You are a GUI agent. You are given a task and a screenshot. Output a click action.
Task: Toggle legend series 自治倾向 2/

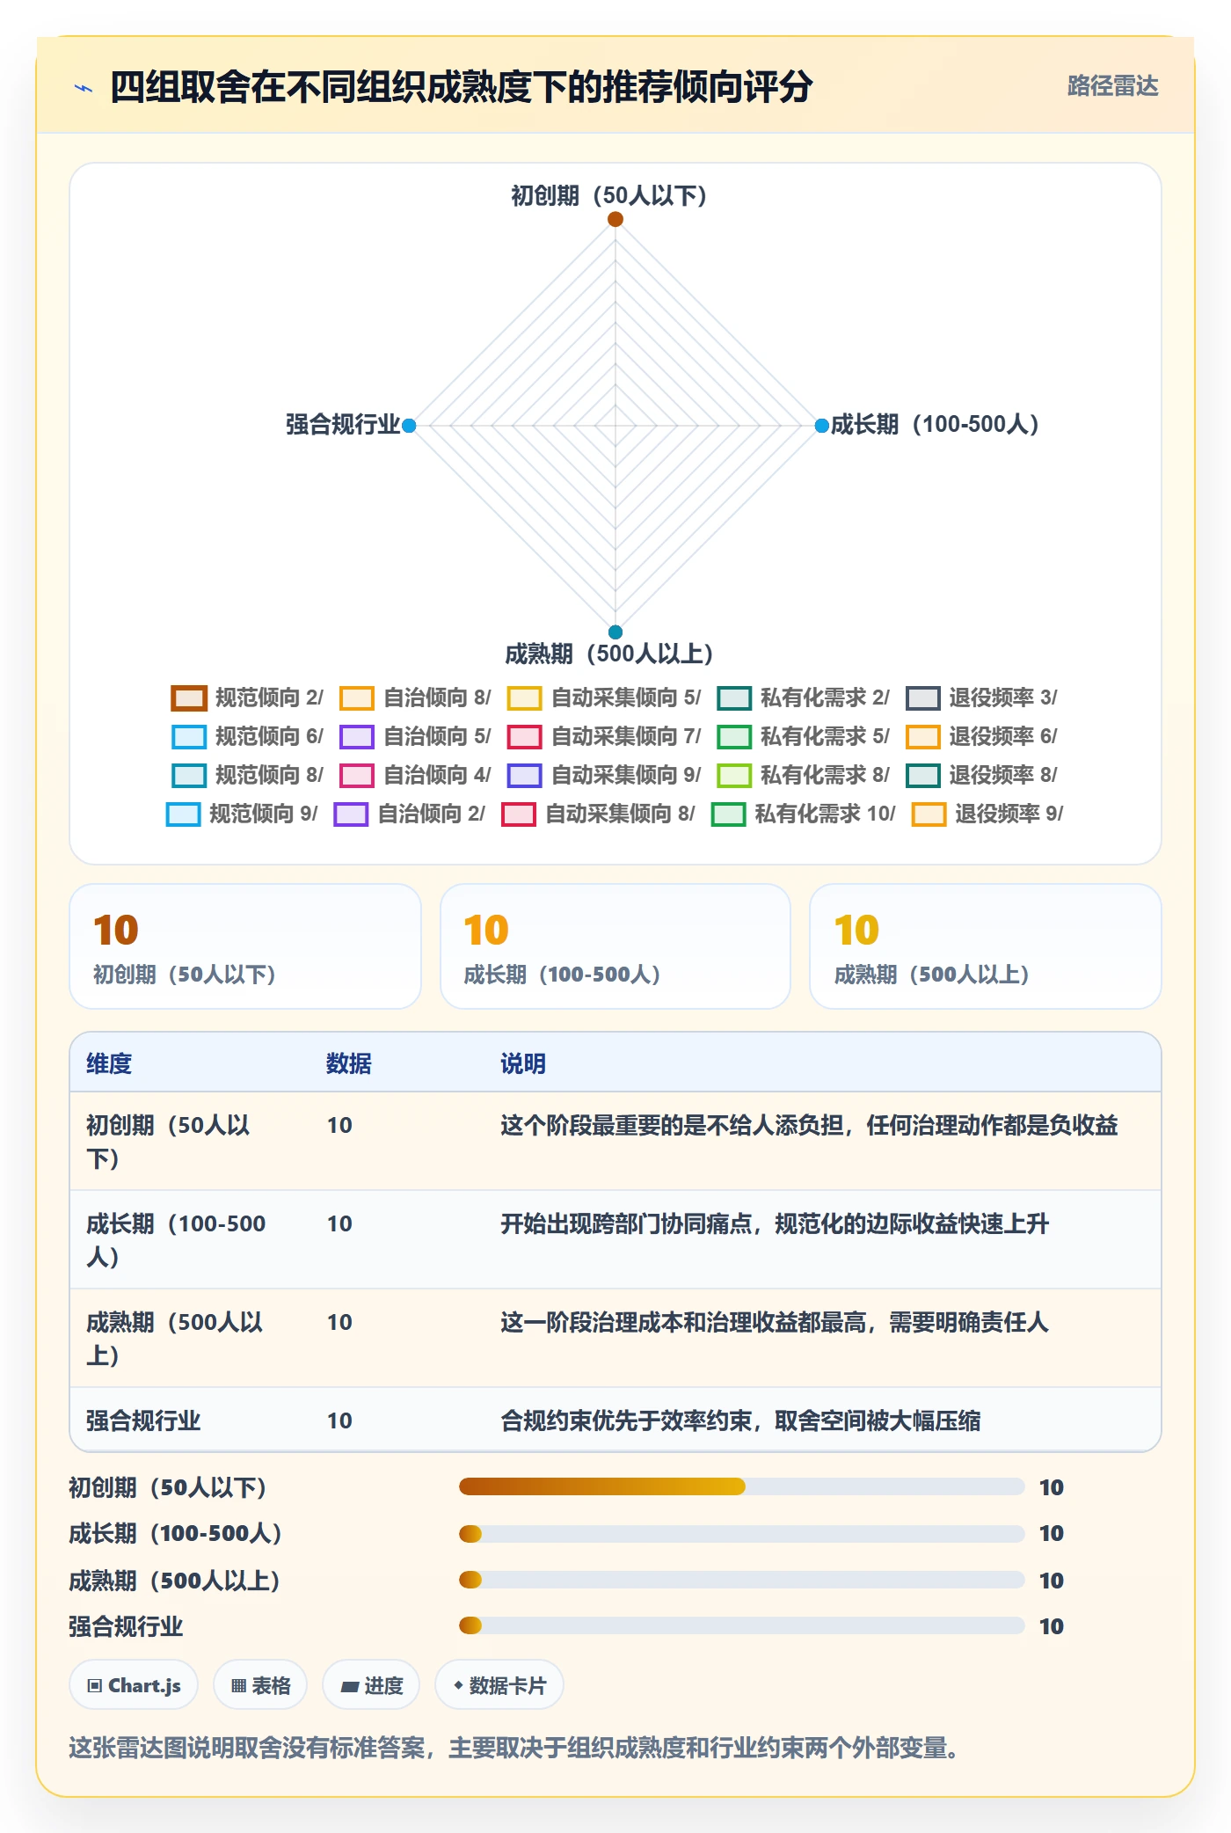coord(409,814)
